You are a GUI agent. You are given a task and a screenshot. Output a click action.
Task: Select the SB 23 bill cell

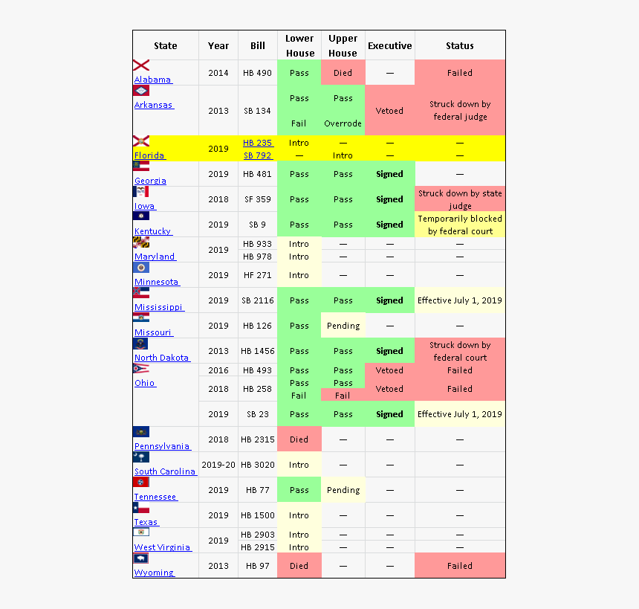(258, 414)
